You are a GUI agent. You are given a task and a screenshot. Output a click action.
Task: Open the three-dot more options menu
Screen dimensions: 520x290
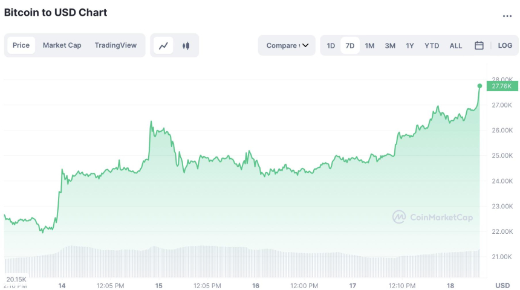coord(507,16)
